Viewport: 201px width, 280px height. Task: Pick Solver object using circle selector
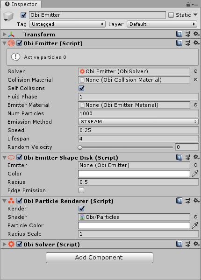tap(196, 71)
